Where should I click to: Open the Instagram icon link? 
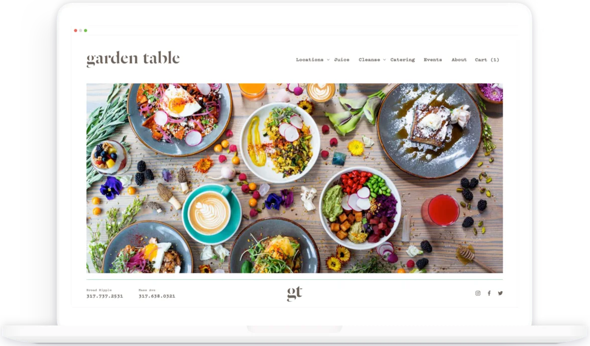coord(478,293)
